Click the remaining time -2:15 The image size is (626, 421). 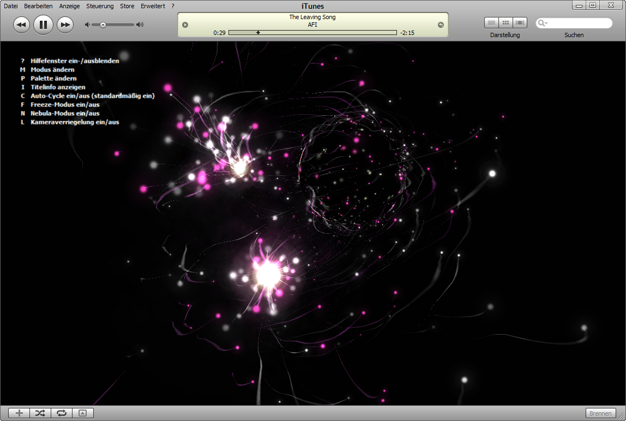point(407,33)
